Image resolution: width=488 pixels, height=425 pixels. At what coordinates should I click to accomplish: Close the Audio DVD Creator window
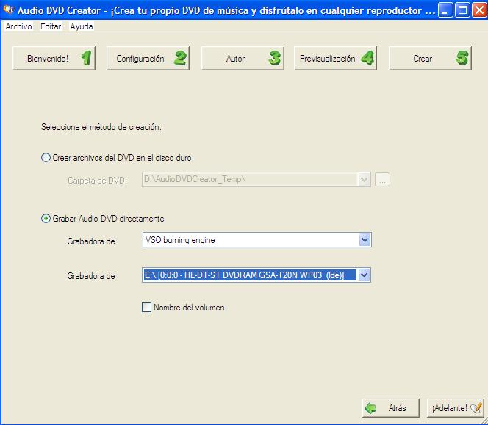480,10
